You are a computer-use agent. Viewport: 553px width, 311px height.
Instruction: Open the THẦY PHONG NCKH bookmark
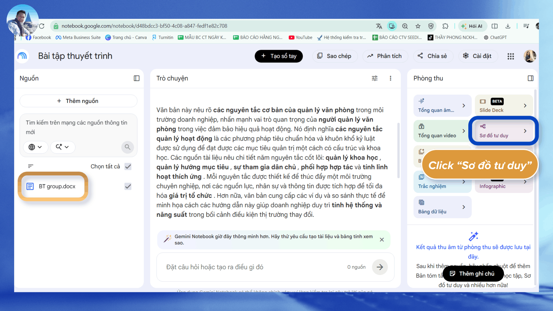pos(452,37)
